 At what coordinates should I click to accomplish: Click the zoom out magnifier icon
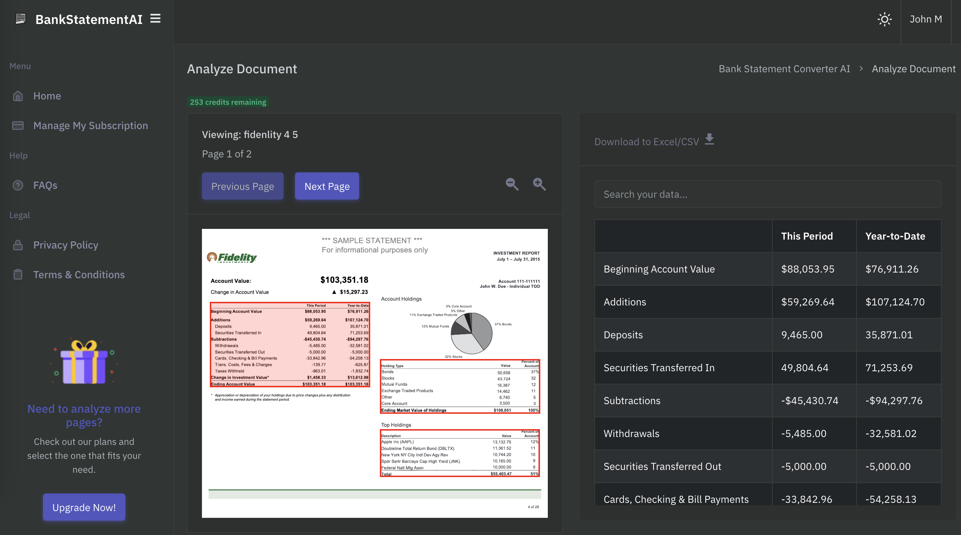tap(512, 184)
